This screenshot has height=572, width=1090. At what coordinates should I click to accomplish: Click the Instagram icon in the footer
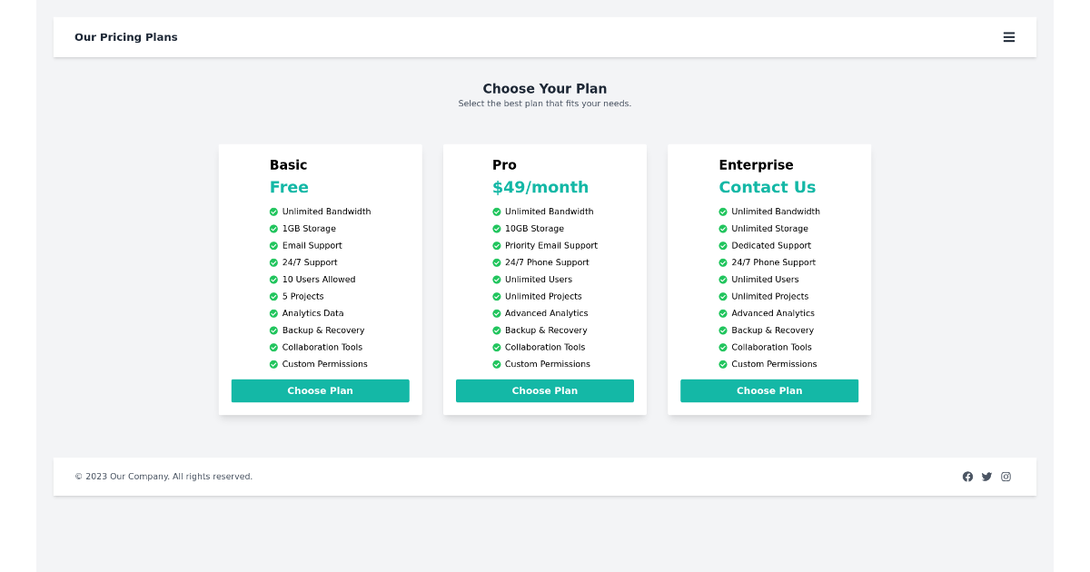coord(1006,476)
